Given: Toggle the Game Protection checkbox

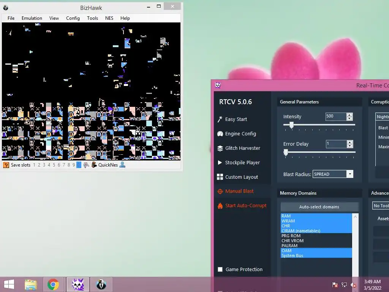Looking at the screenshot, I should [x=220, y=270].
